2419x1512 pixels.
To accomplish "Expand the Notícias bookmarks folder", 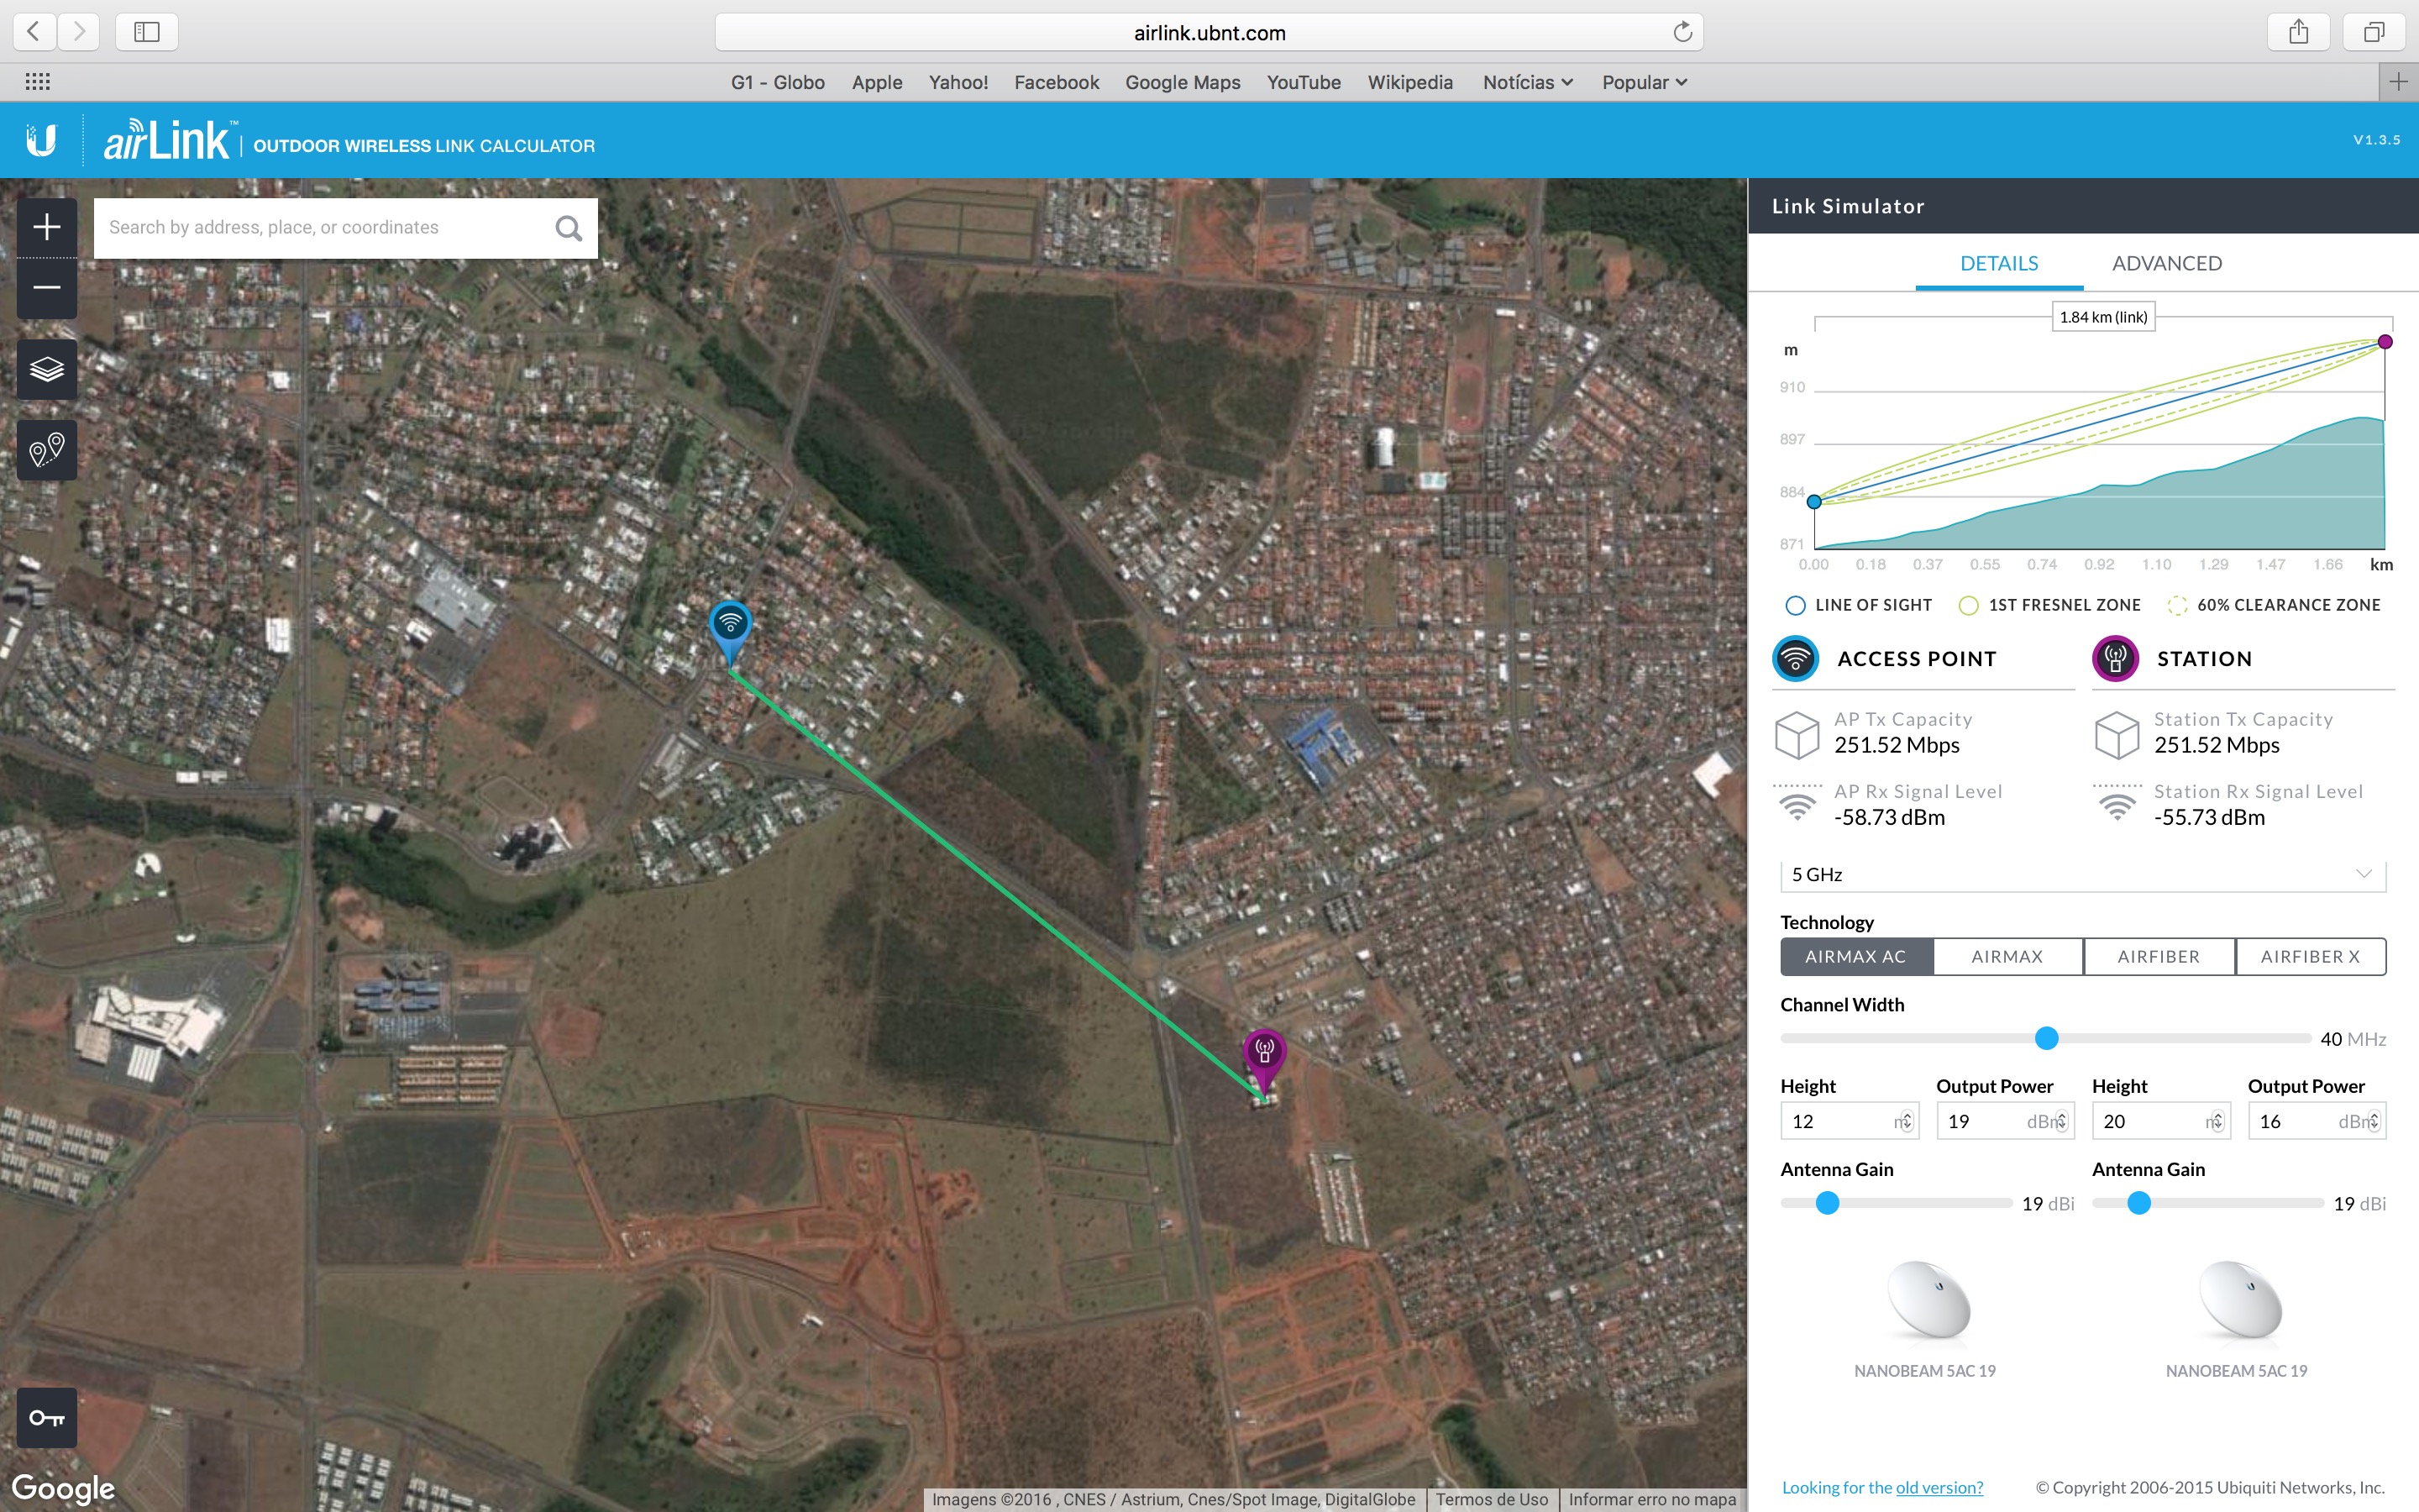I will click(x=1526, y=82).
